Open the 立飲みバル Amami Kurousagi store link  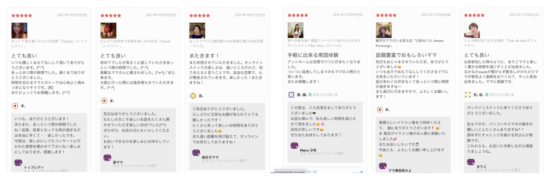coord(410,43)
